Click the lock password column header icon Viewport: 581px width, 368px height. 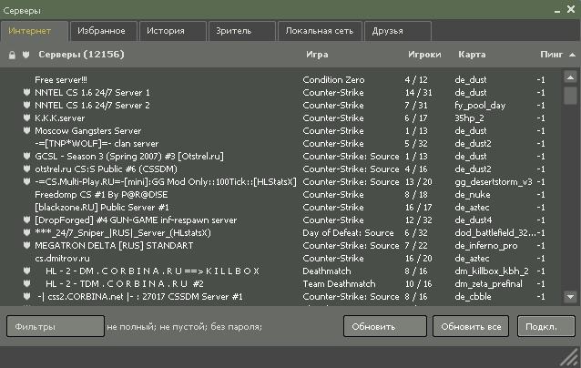click(x=12, y=55)
